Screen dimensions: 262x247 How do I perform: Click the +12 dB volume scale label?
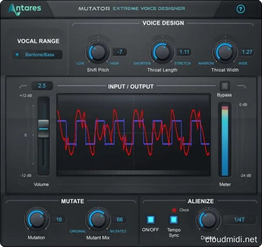(x=26, y=95)
